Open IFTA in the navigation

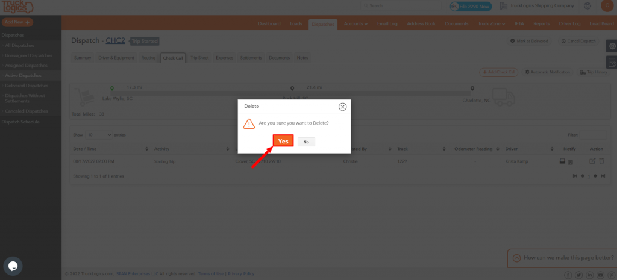click(519, 23)
